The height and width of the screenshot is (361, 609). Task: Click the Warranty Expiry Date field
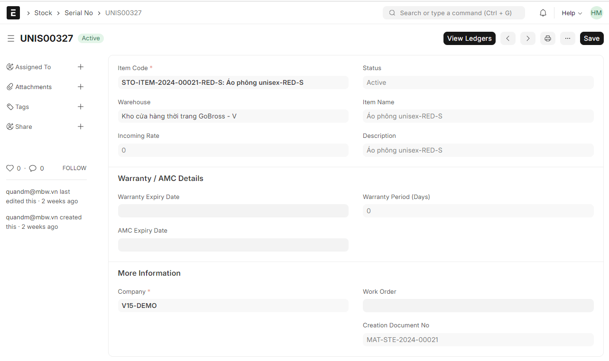(233, 211)
